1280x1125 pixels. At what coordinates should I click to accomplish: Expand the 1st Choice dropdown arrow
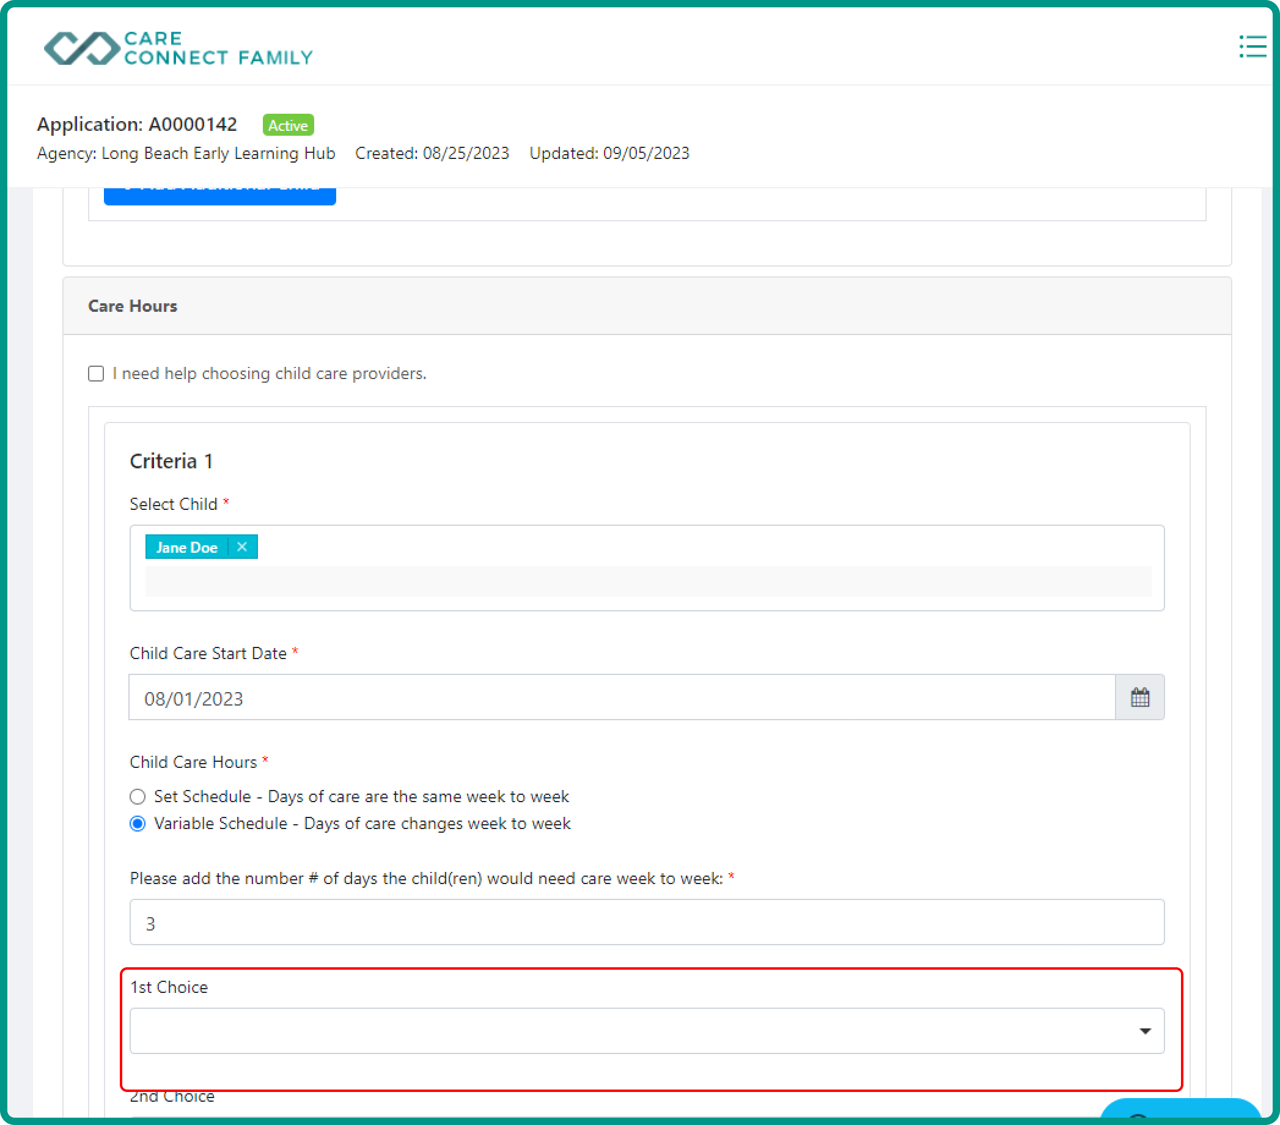pyautogui.click(x=1145, y=1031)
